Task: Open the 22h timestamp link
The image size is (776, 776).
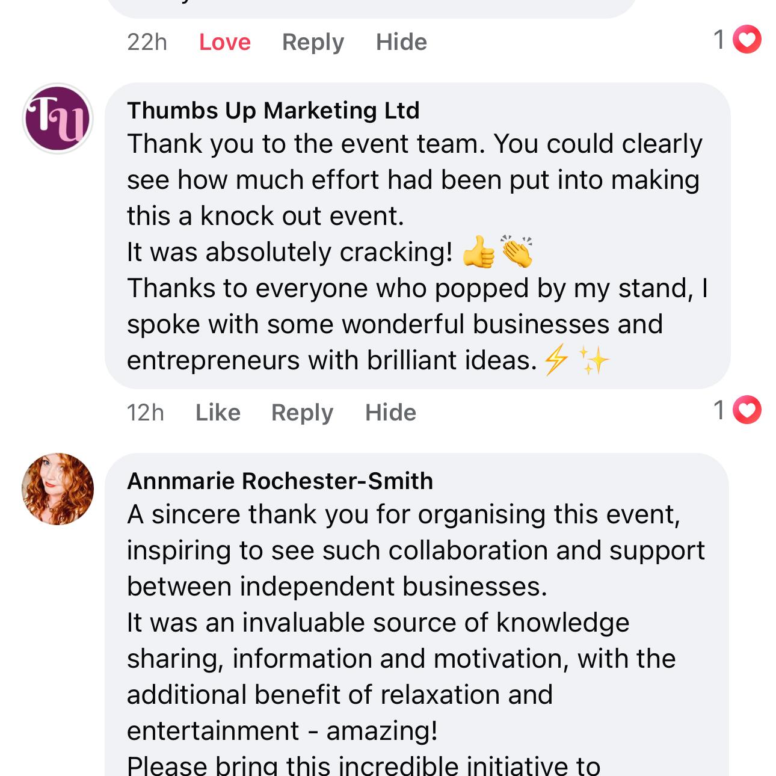Action: 147,42
